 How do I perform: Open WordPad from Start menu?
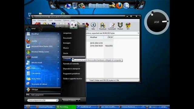43,34
